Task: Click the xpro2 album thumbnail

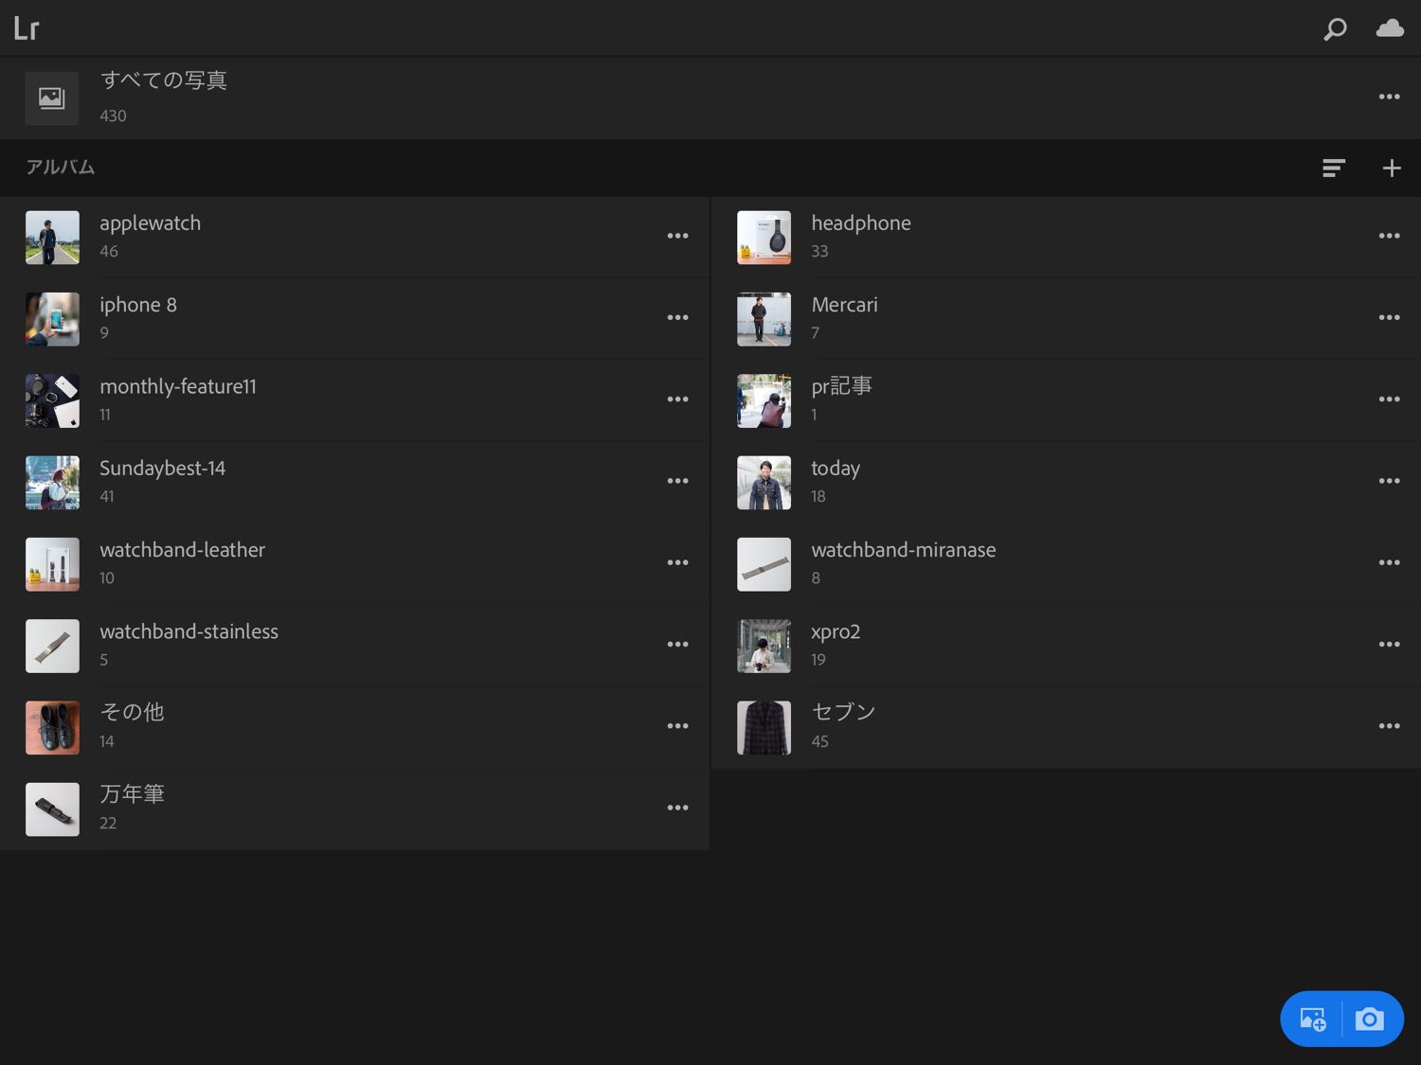Action: pyautogui.click(x=764, y=646)
